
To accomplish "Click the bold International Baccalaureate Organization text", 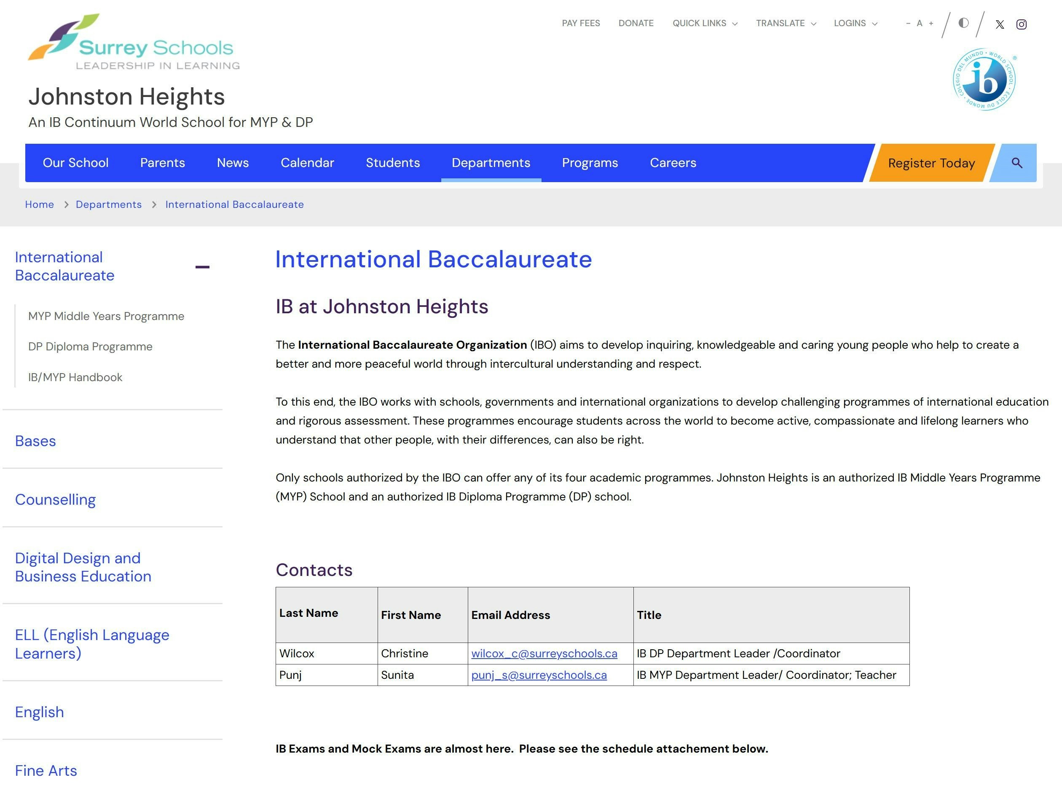I will 412,345.
